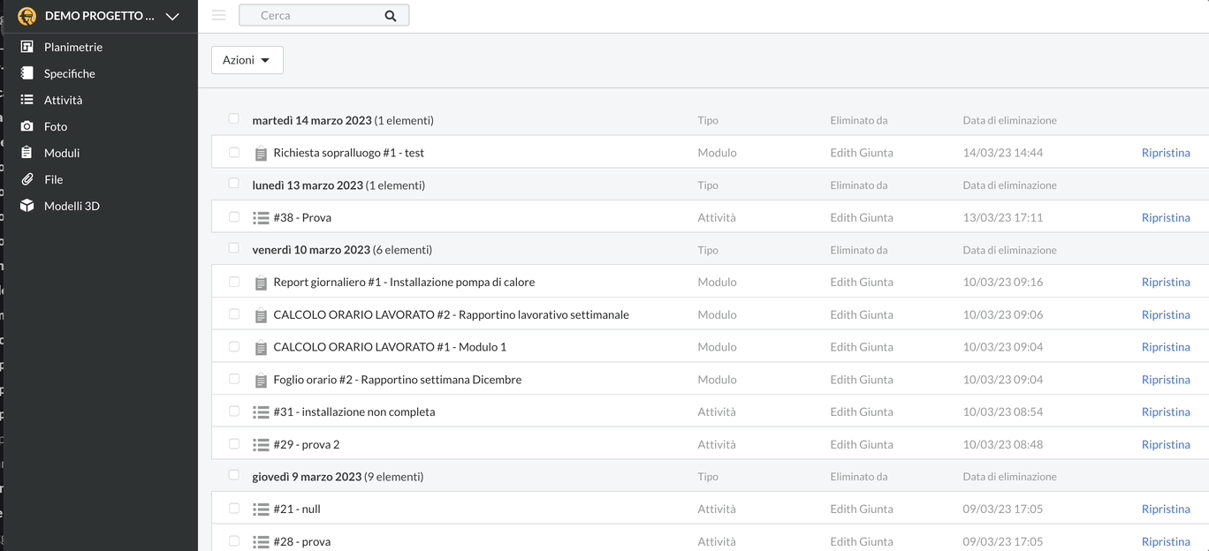Select checkbox for venerdì 10 marzo group
Viewport: 1209px width, 551px height.
234,248
